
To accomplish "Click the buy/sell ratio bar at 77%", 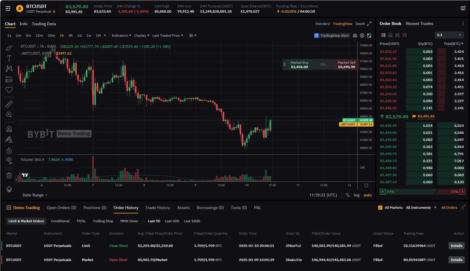I will pyautogui.click(x=408, y=192).
